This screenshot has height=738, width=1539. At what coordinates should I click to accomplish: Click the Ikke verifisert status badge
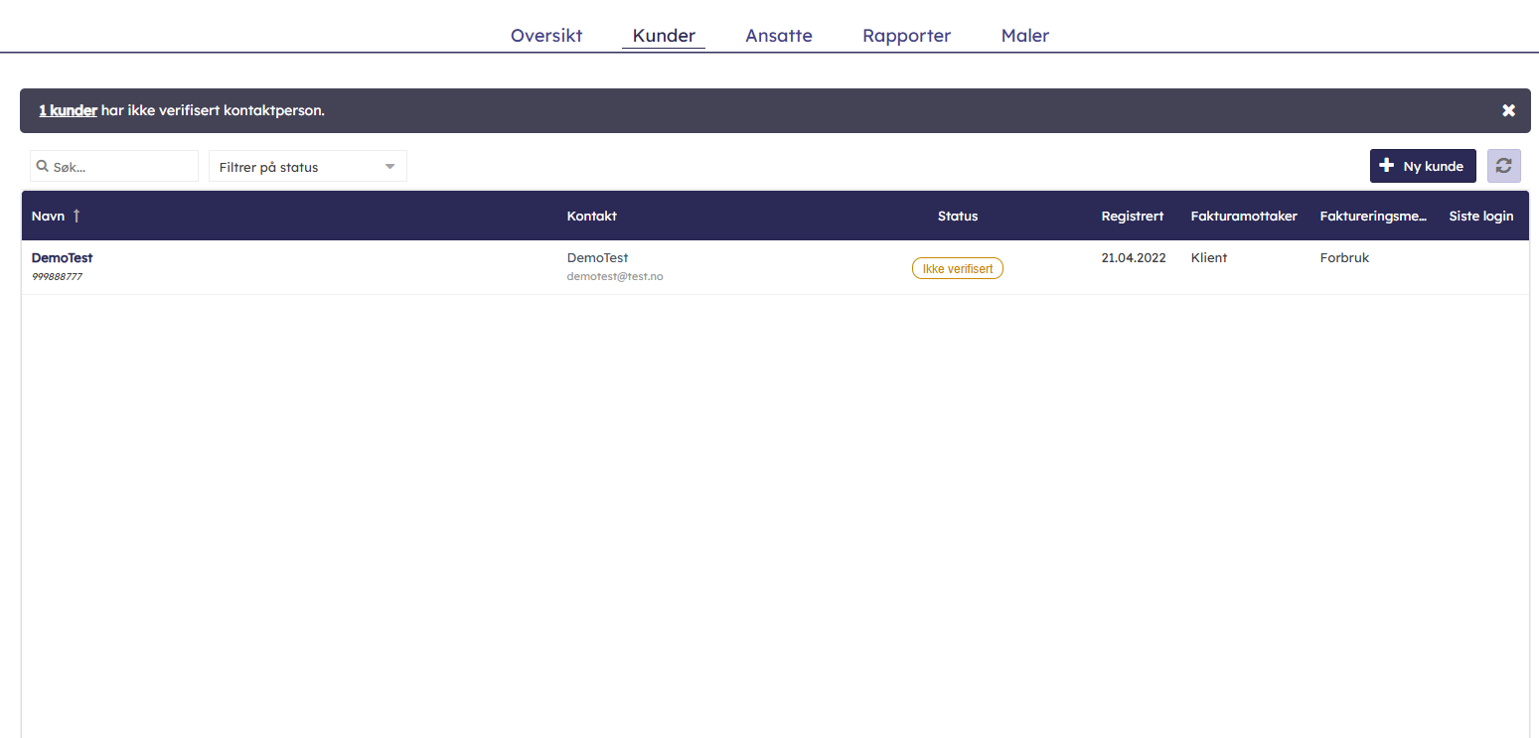point(957,268)
